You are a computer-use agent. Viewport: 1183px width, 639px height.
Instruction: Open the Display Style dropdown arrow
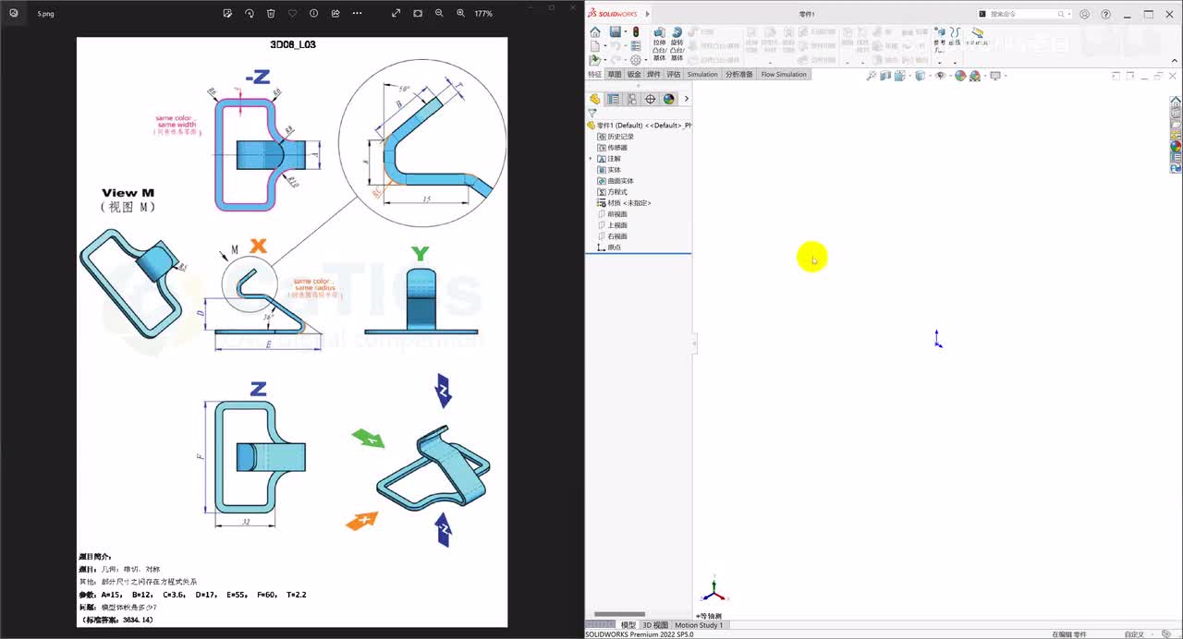[929, 76]
